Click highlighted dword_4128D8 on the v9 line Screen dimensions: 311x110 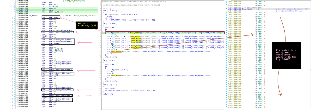(135, 36)
